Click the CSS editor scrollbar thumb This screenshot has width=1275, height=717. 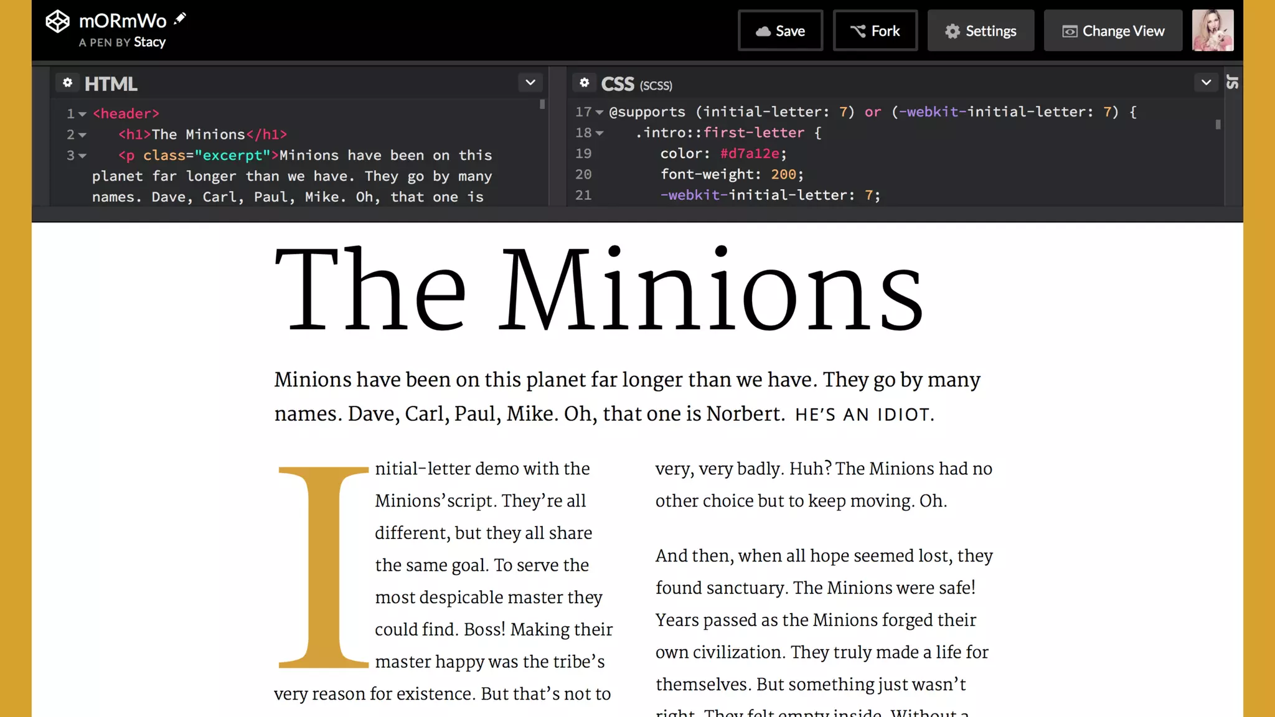point(1218,124)
